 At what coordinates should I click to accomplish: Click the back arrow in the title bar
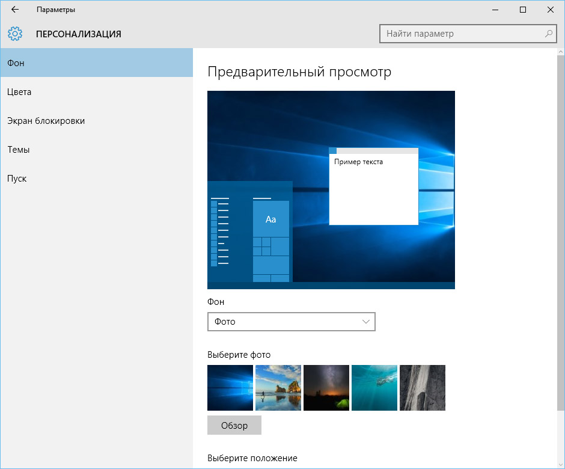point(15,10)
